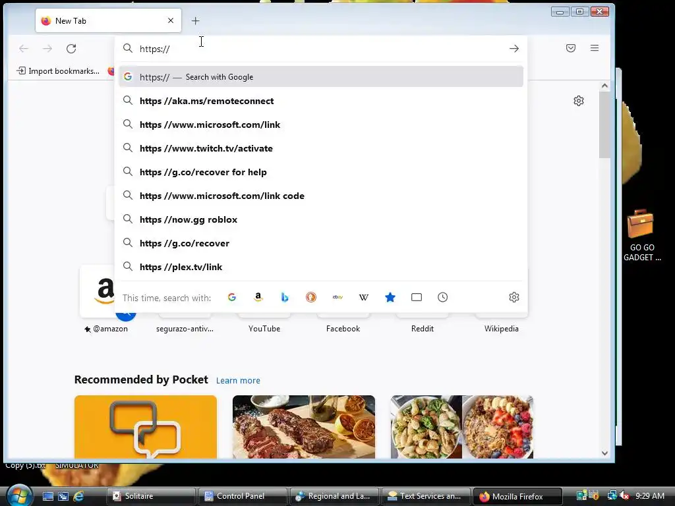
Task: Select suggestion now.gg roblox
Action: (x=321, y=219)
